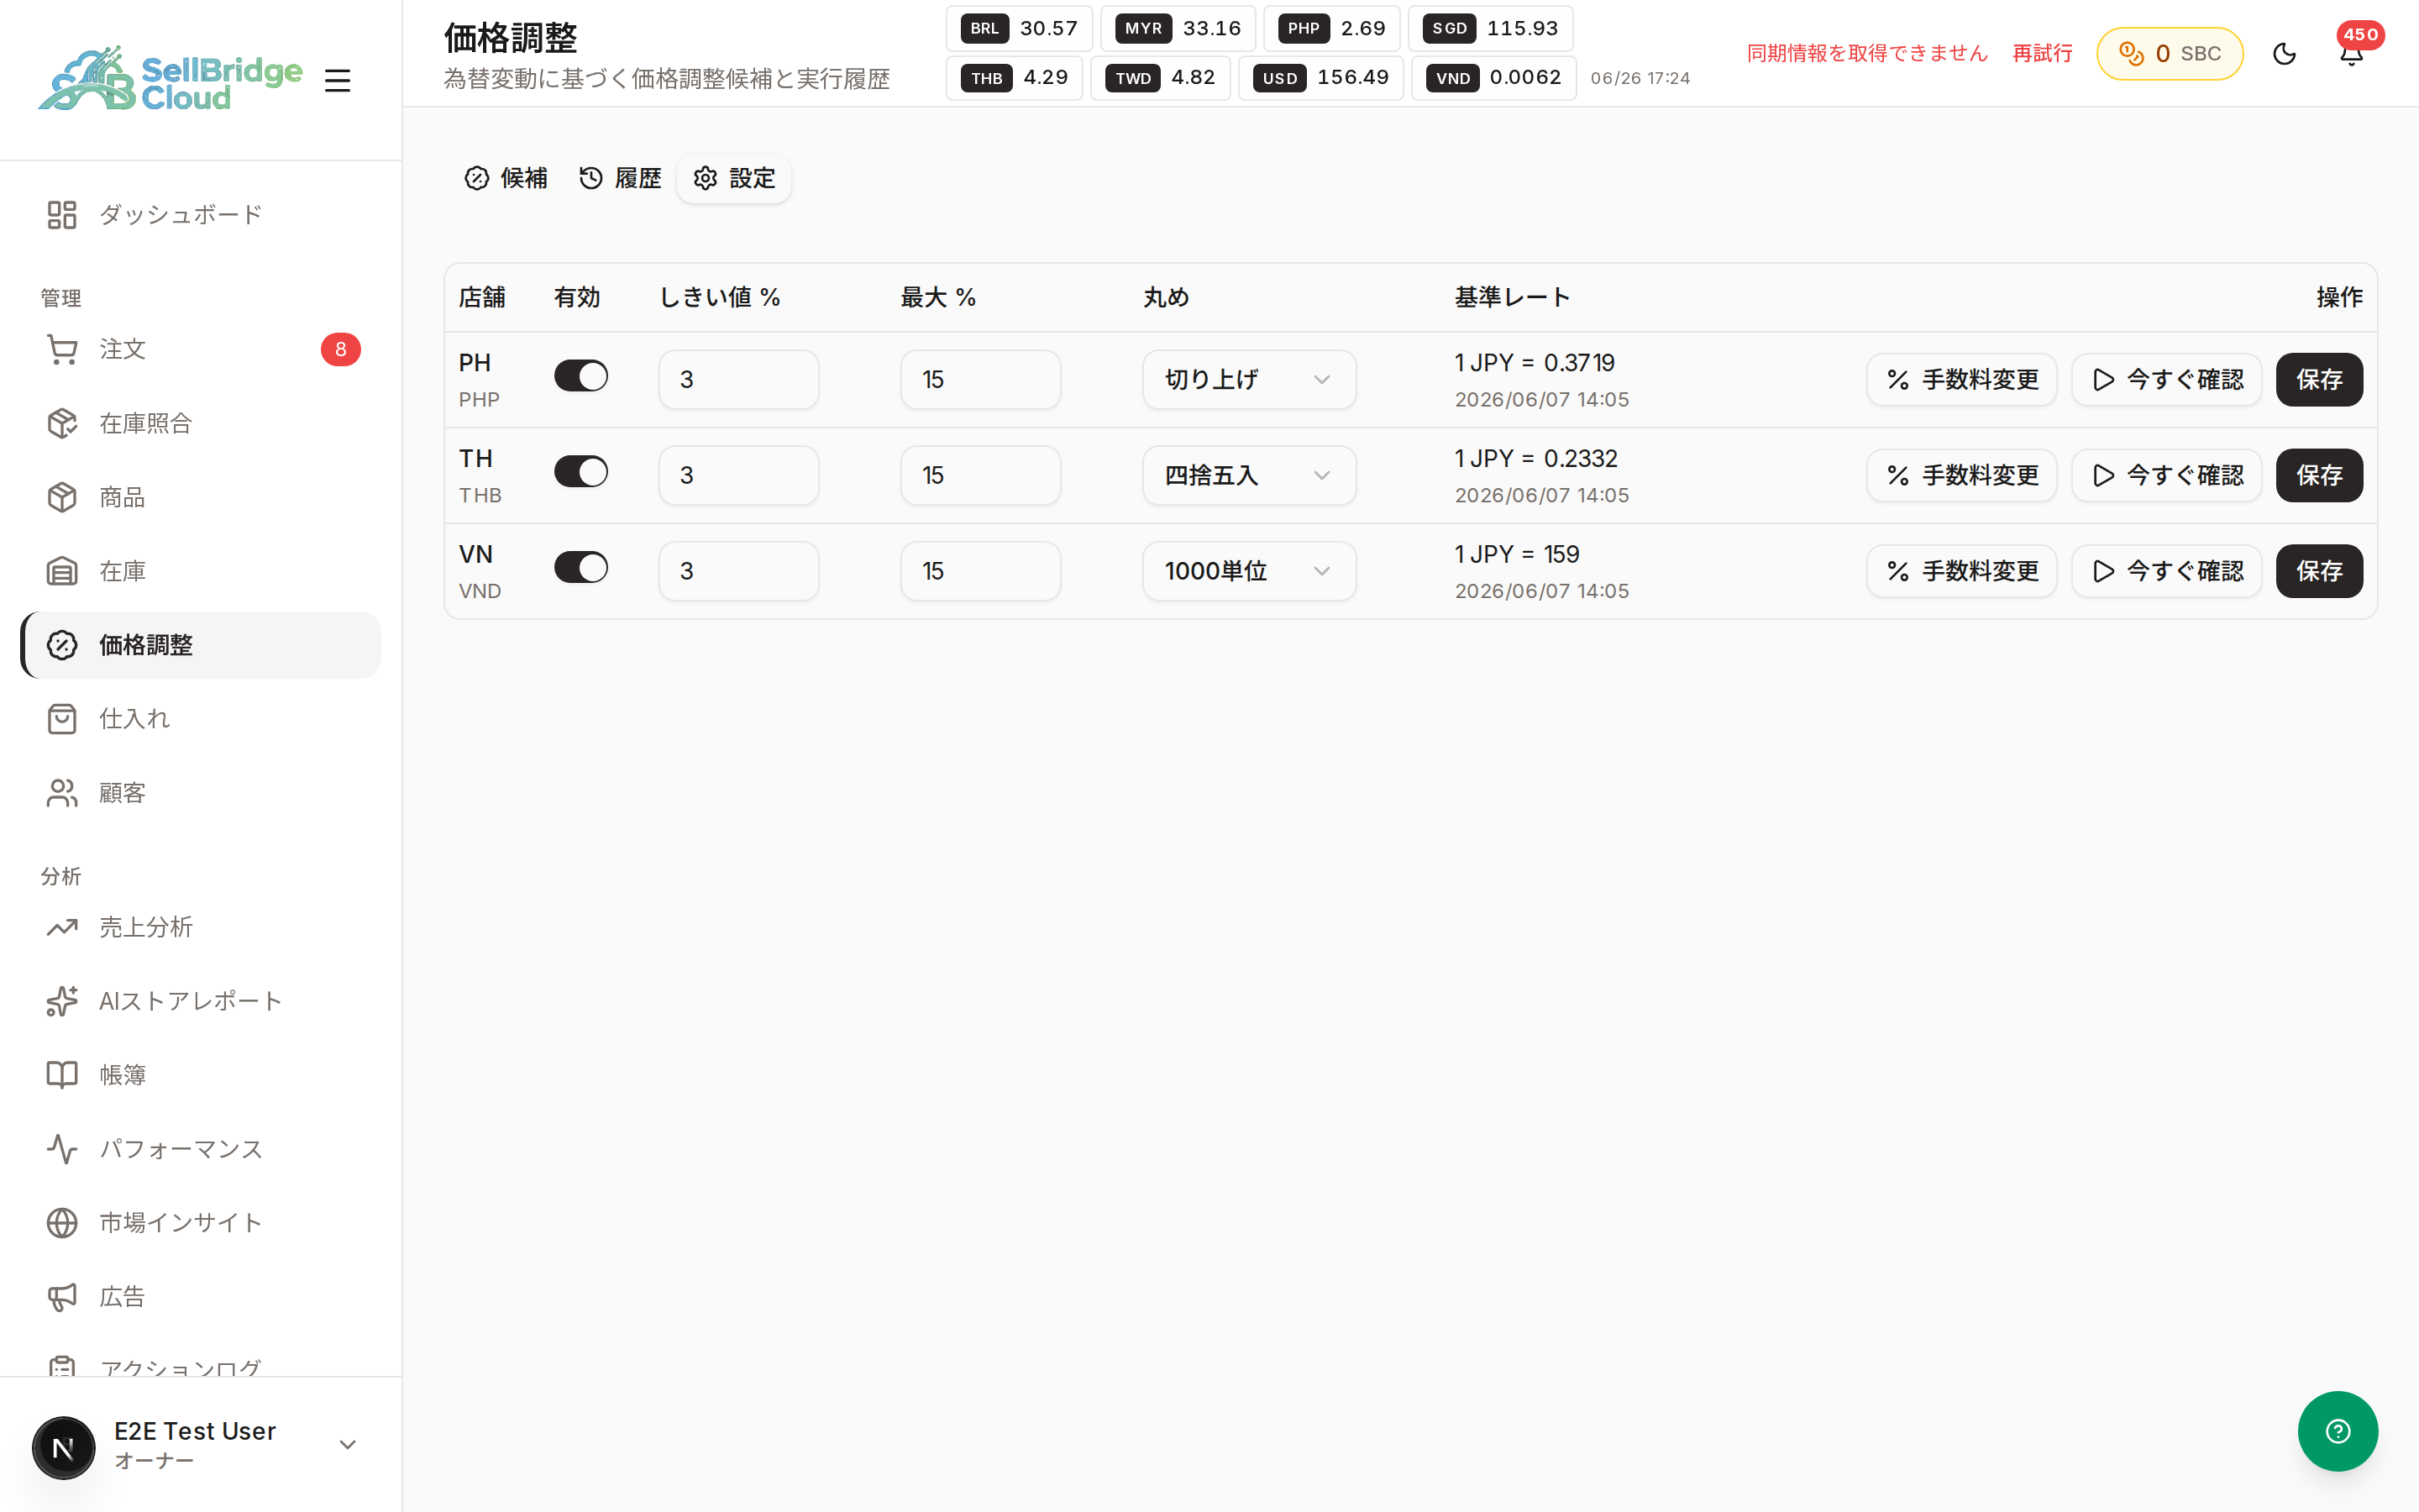Viewport: 2419px width, 1512px height.
Task: Click the VND 0.0062 rate chip
Action: 1493,78
